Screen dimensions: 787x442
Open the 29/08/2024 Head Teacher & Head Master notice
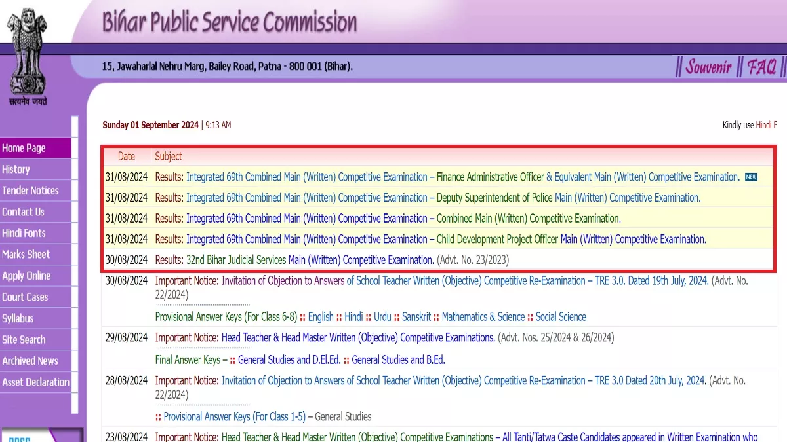click(358, 338)
